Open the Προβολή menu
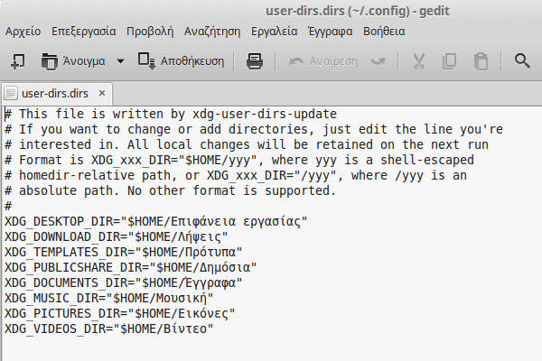The height and width of the screenshot is (361, 542). pos(150,32)
